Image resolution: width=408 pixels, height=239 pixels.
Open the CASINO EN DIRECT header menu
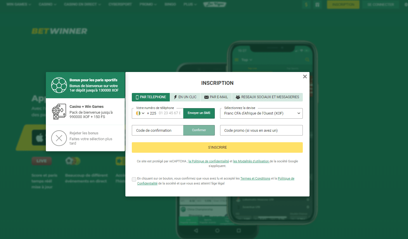(x=82, y=5)
